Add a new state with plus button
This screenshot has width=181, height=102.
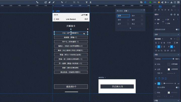[130, 28]
